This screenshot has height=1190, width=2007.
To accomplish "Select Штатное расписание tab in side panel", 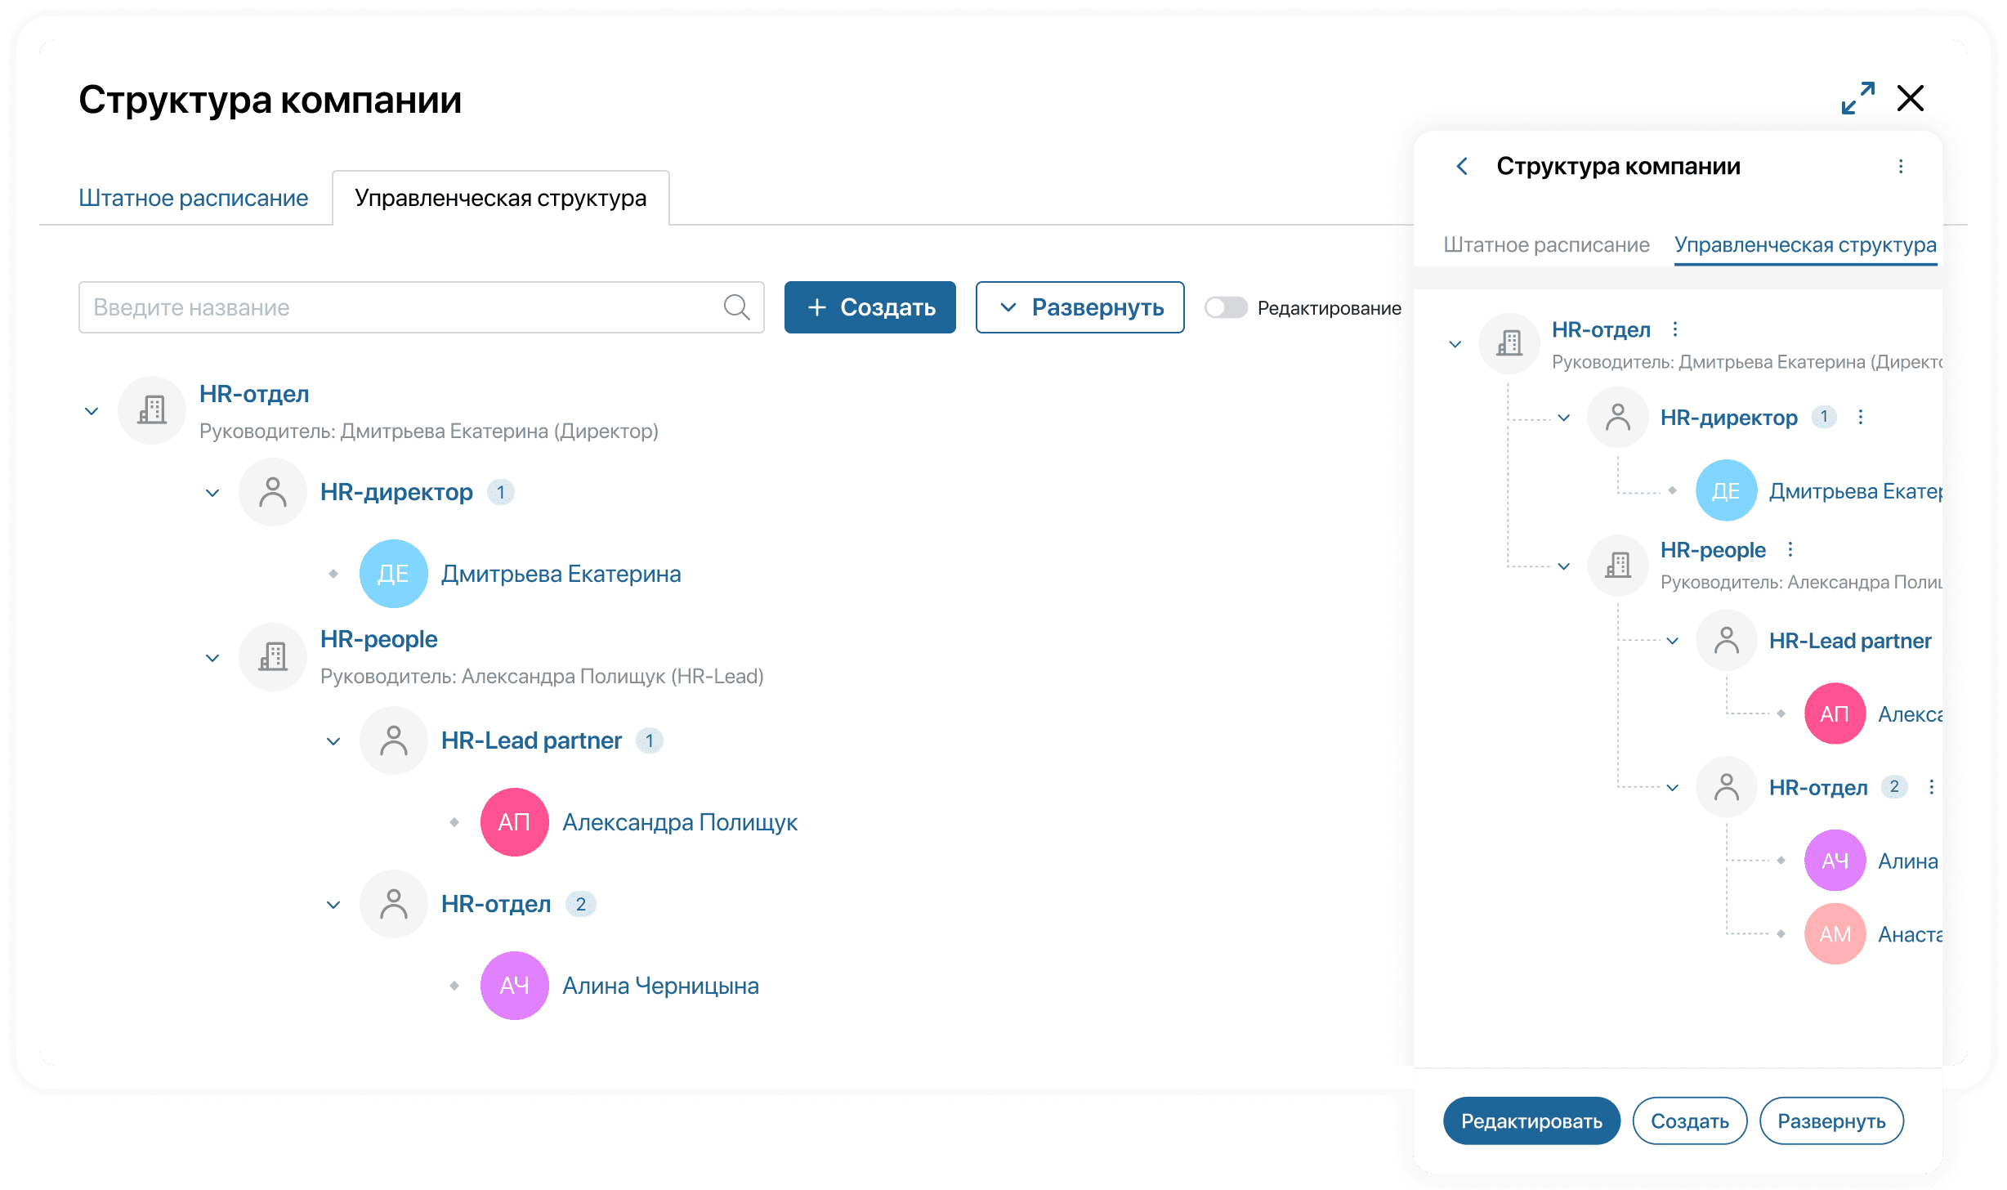I will pyautogui.click(x=1546, y=244).
